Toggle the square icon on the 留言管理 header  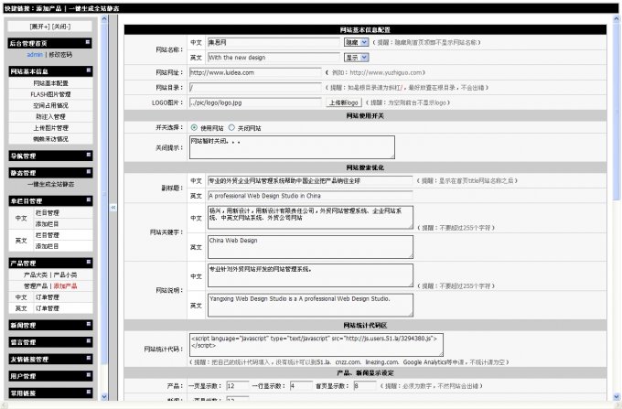[88, 340]
